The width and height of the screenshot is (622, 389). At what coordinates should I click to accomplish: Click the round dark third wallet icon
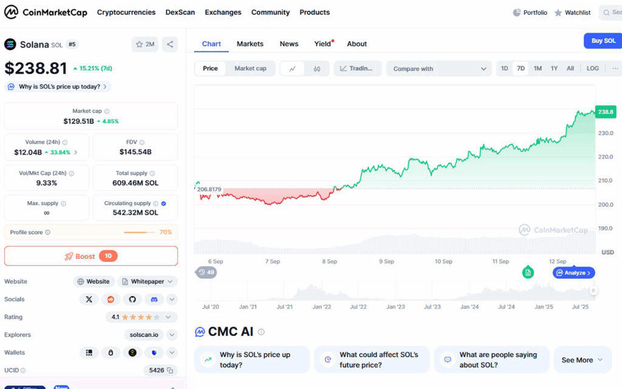132,353
